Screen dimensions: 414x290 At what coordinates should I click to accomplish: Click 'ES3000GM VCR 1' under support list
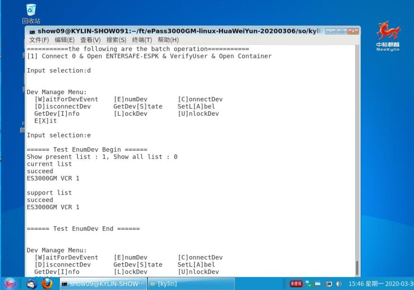click(x=53, y=207)
